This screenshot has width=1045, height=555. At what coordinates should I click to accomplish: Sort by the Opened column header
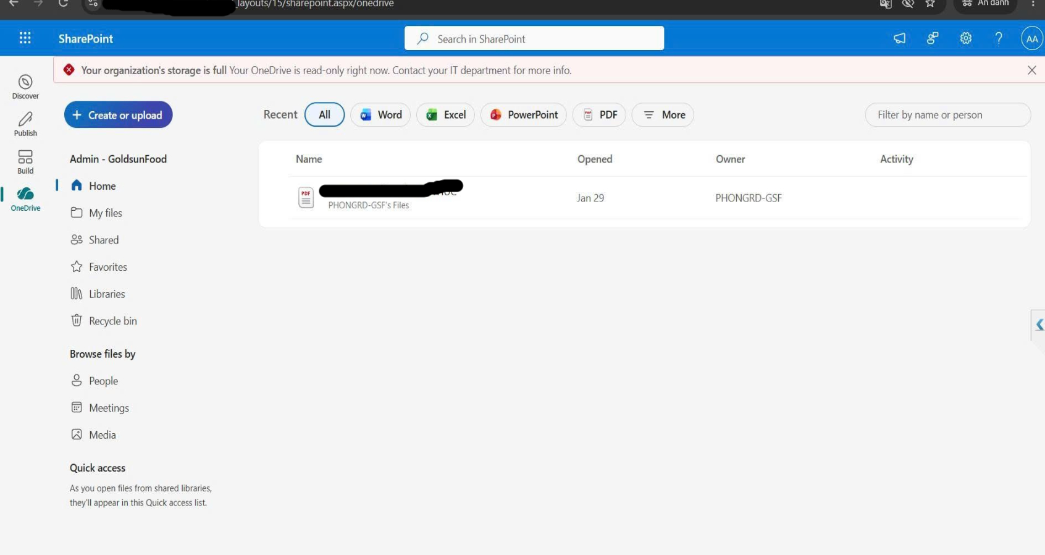[x=595, y=159]
